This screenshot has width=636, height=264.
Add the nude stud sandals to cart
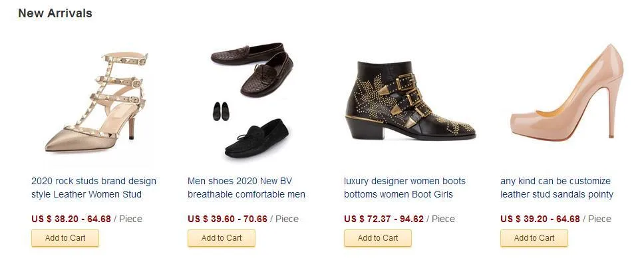[534, 238]
